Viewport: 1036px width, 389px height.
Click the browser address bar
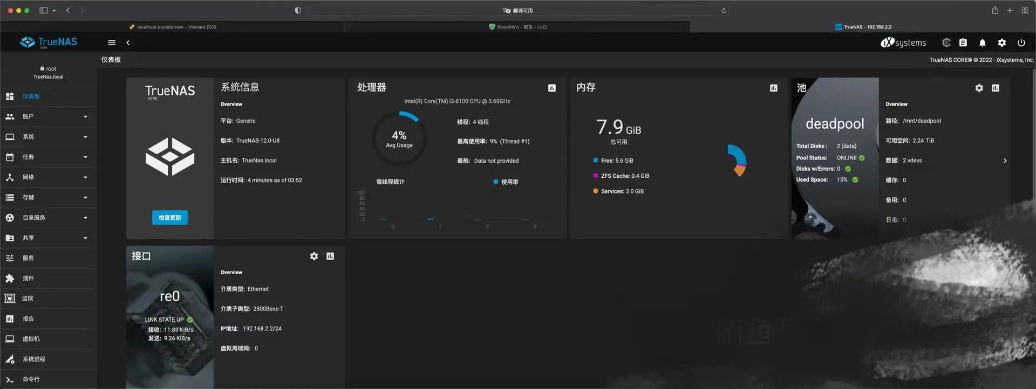(x=517, y=10)
